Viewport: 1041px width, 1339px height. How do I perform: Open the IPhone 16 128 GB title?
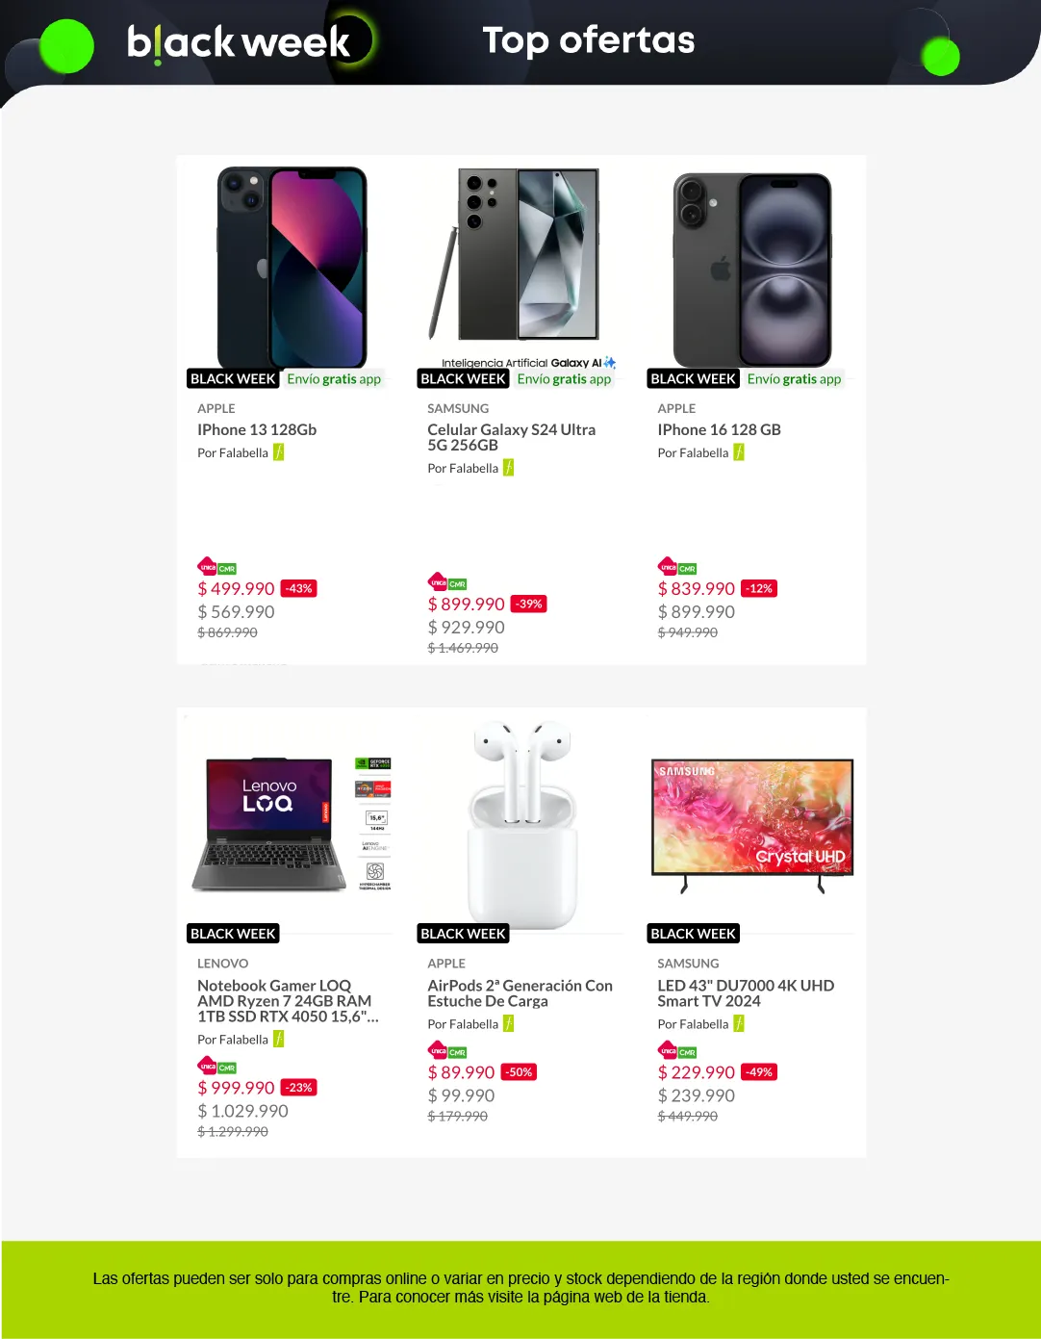pos(719,429)
